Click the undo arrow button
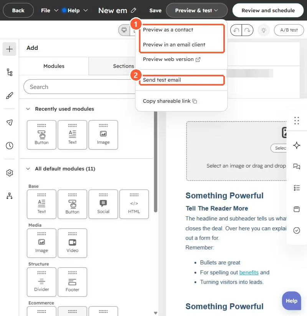This screenshot has height=316, width=307. (x=236, y=30)
